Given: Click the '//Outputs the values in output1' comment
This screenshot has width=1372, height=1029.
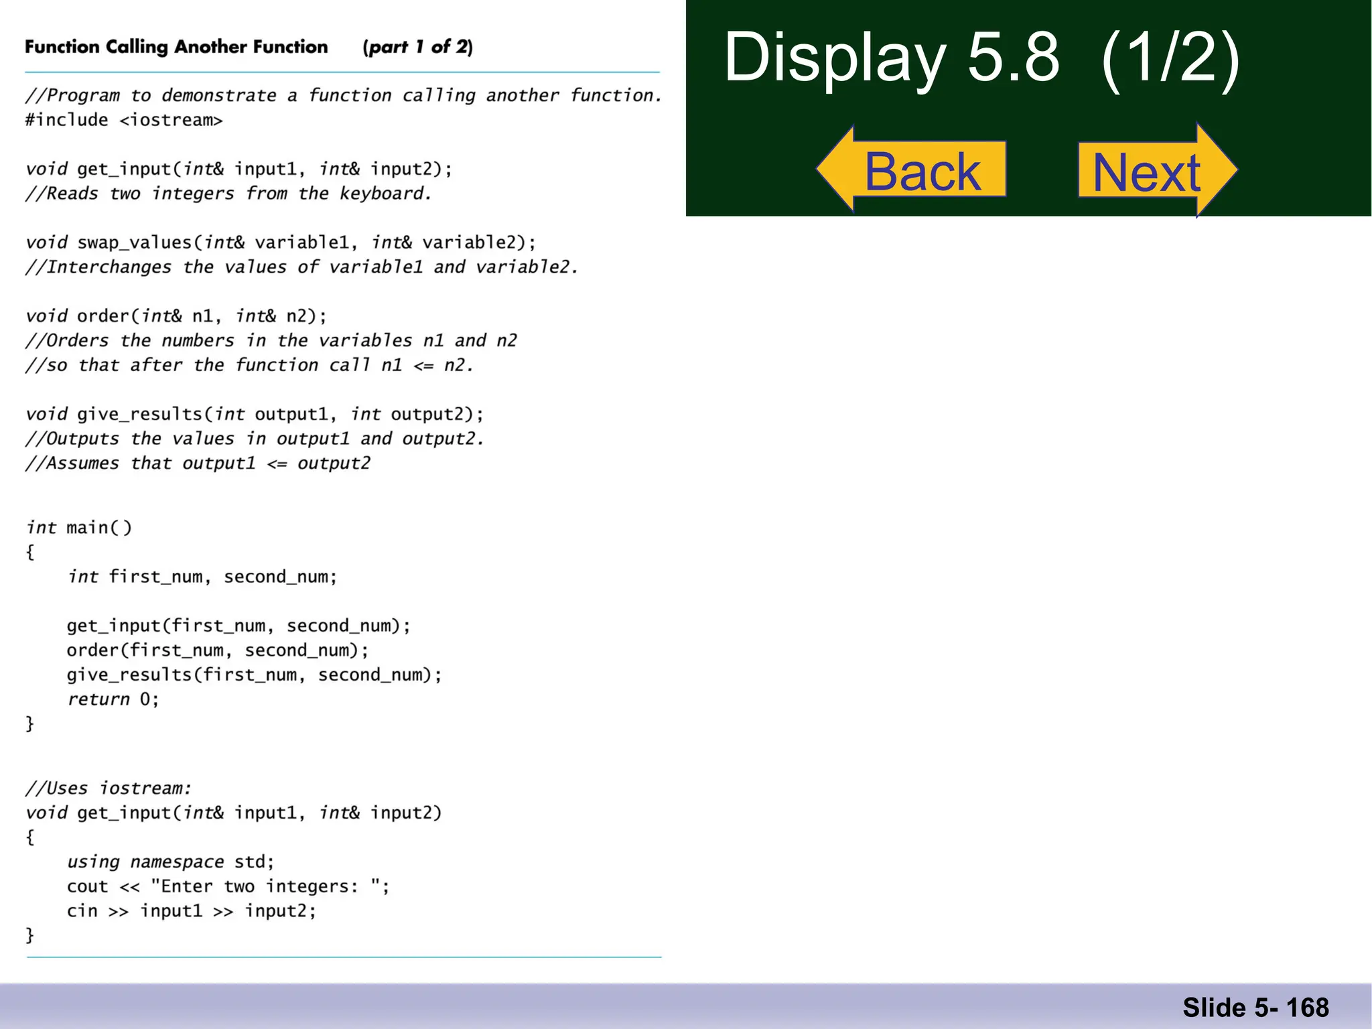Looking at the screenshot, I should click(x=255, y=439).
